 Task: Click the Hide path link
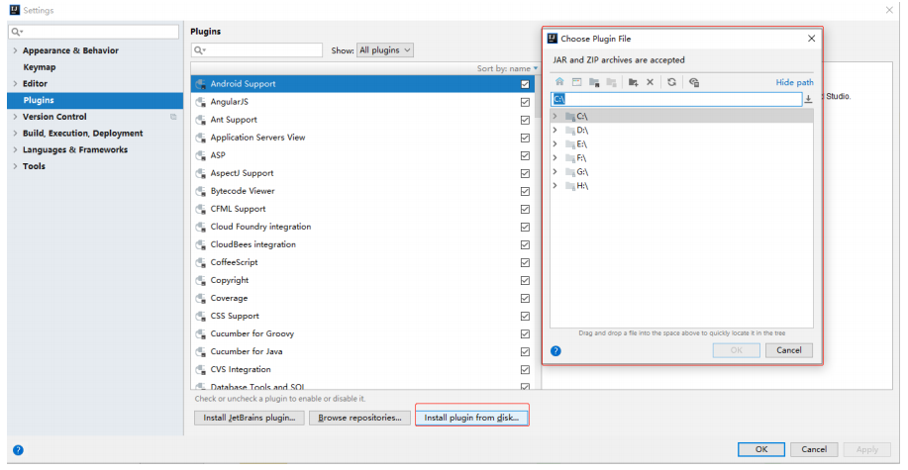tap(794, 83)
